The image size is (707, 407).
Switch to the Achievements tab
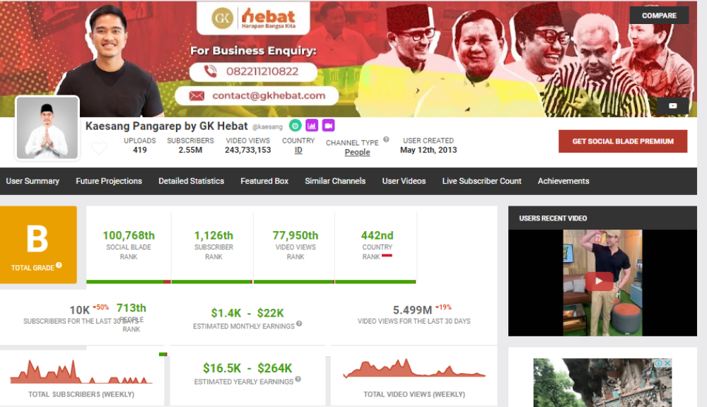(x=563, y=181)
